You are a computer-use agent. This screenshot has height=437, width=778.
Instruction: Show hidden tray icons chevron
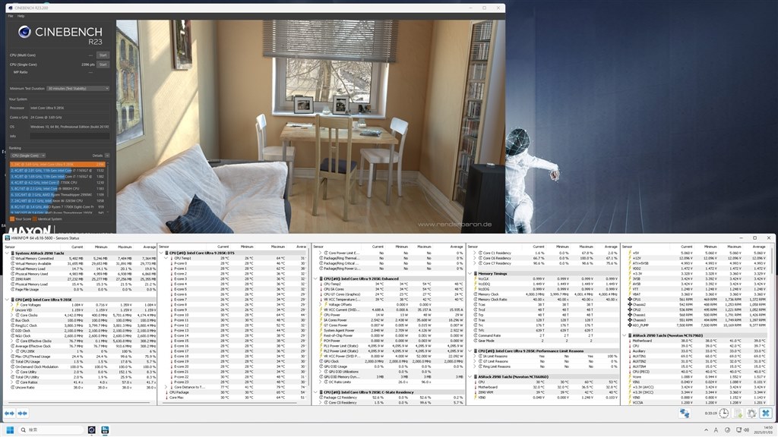click(706, 430)
